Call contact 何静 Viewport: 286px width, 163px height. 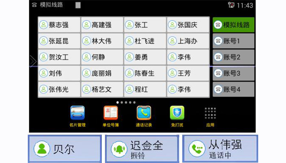102,57
